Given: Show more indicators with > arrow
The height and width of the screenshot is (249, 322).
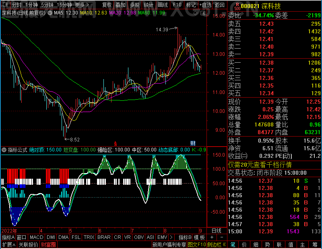Looking at the screenshot, I should click(171, 237).
